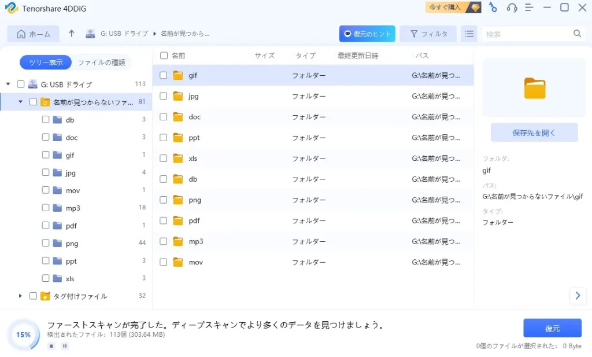Tick the select-all checkbox beside 名前 header
Viewport: 592px width, 357px height.
point(164,56)
